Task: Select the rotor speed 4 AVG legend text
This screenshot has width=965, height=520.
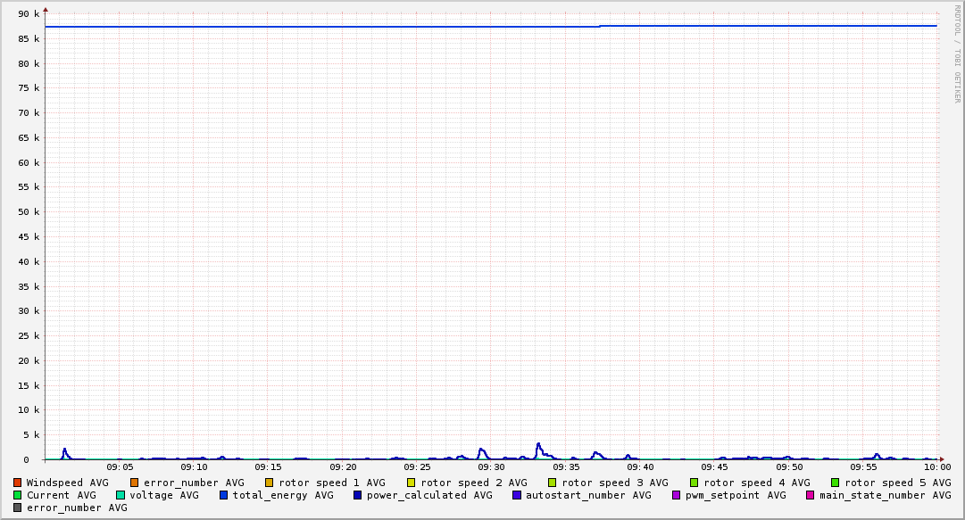Action: click(756, 483)
